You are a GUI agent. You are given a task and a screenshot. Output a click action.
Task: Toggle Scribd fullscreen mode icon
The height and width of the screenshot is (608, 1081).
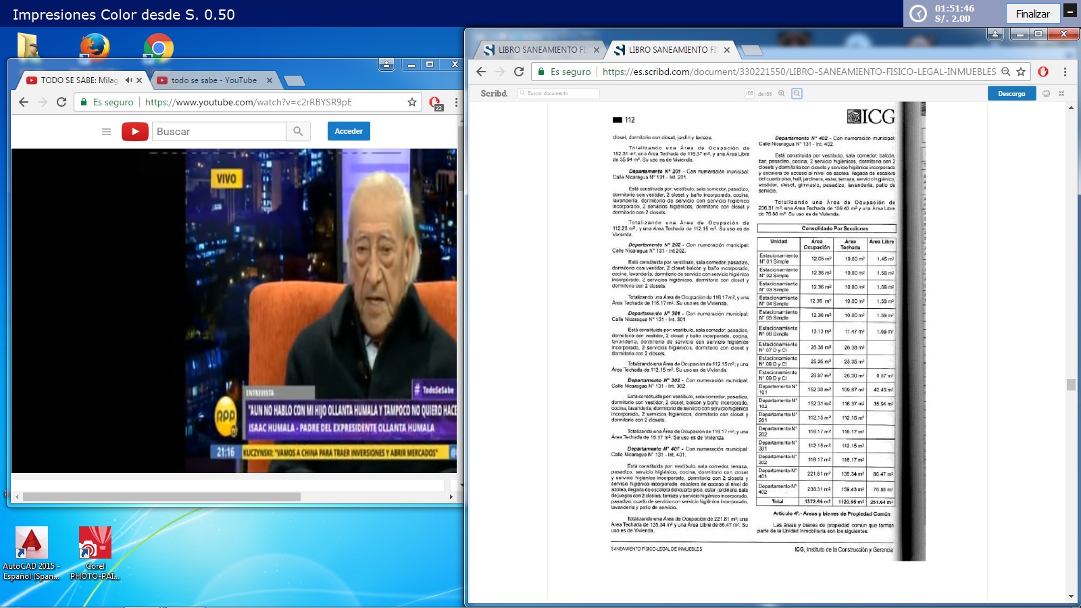coord(1061,94)
